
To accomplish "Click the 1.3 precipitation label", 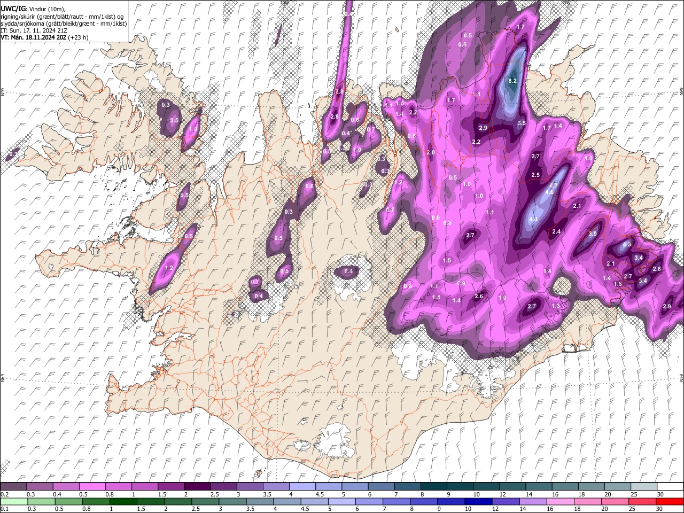I will (x=556, y=306).
